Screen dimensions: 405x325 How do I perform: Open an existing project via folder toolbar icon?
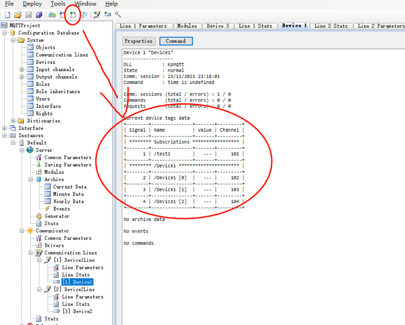click(x=18, y=14)
